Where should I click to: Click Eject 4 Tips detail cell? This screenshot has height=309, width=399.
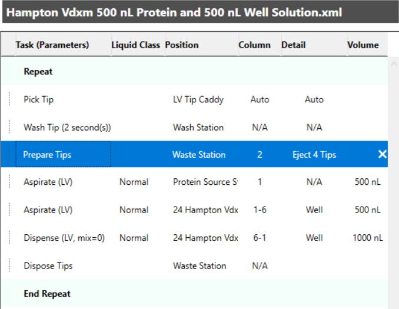[x=314, y=155]
